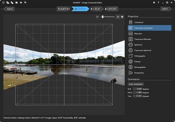Click the Mercator projection icon
The height and width of the screenshot is (122, 175).
130,34
